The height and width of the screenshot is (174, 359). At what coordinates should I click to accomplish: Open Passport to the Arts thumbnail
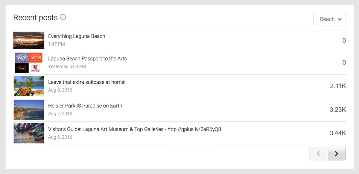pyautogui.click(x=29, y=63)
